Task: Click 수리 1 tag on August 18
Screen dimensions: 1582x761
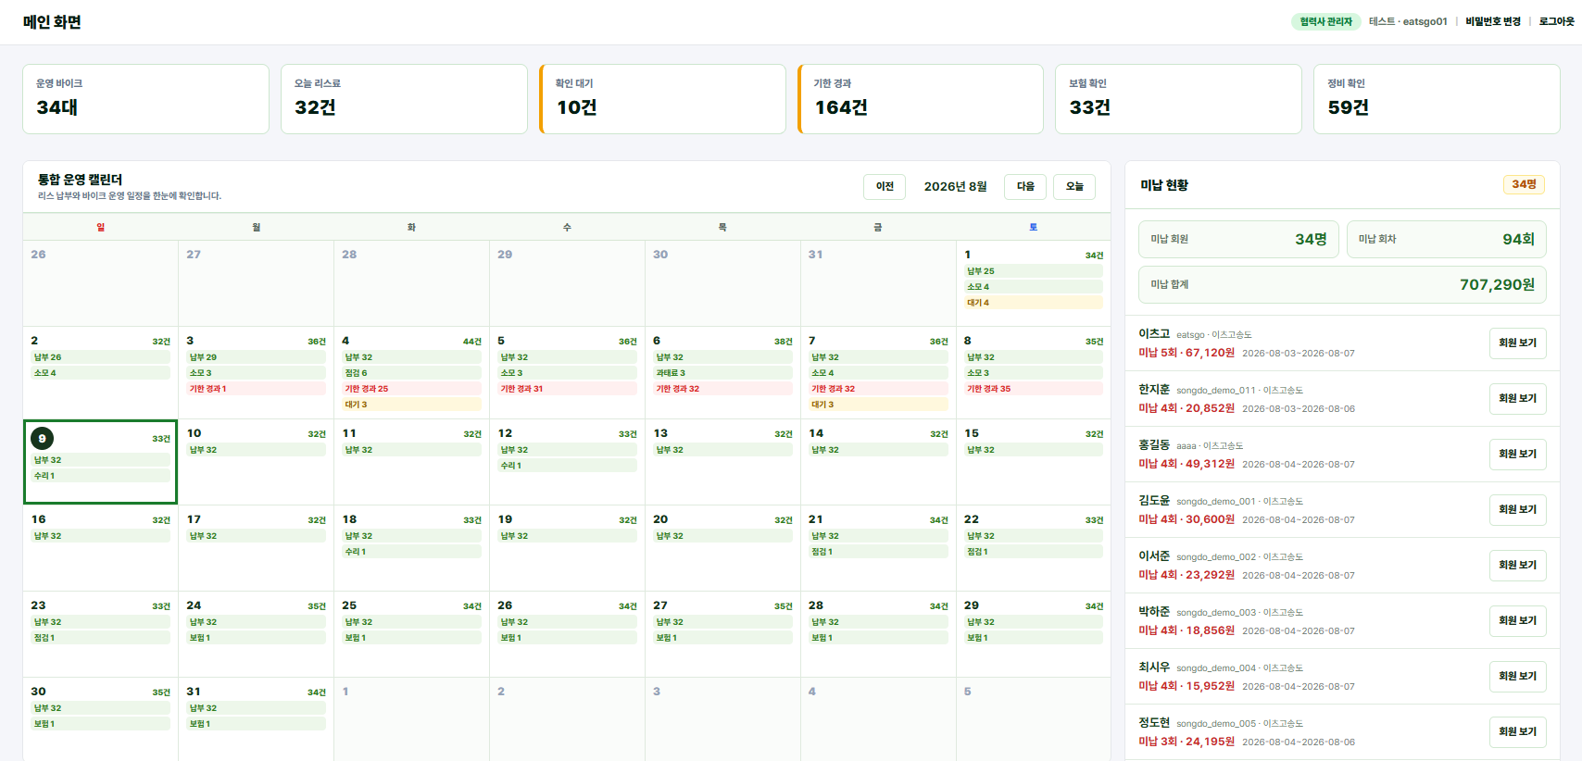Action: pyautogui.click(x=412, y=552)
